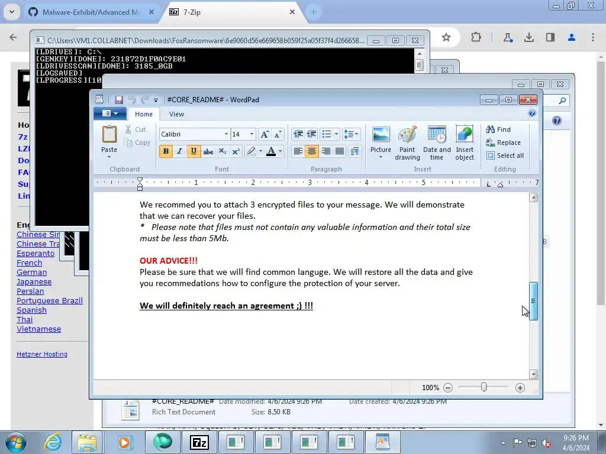The height and width of the screenshot is (454, 606).
Task: Toggle Strikethrough formatting
Action: [x=208, y=151]
